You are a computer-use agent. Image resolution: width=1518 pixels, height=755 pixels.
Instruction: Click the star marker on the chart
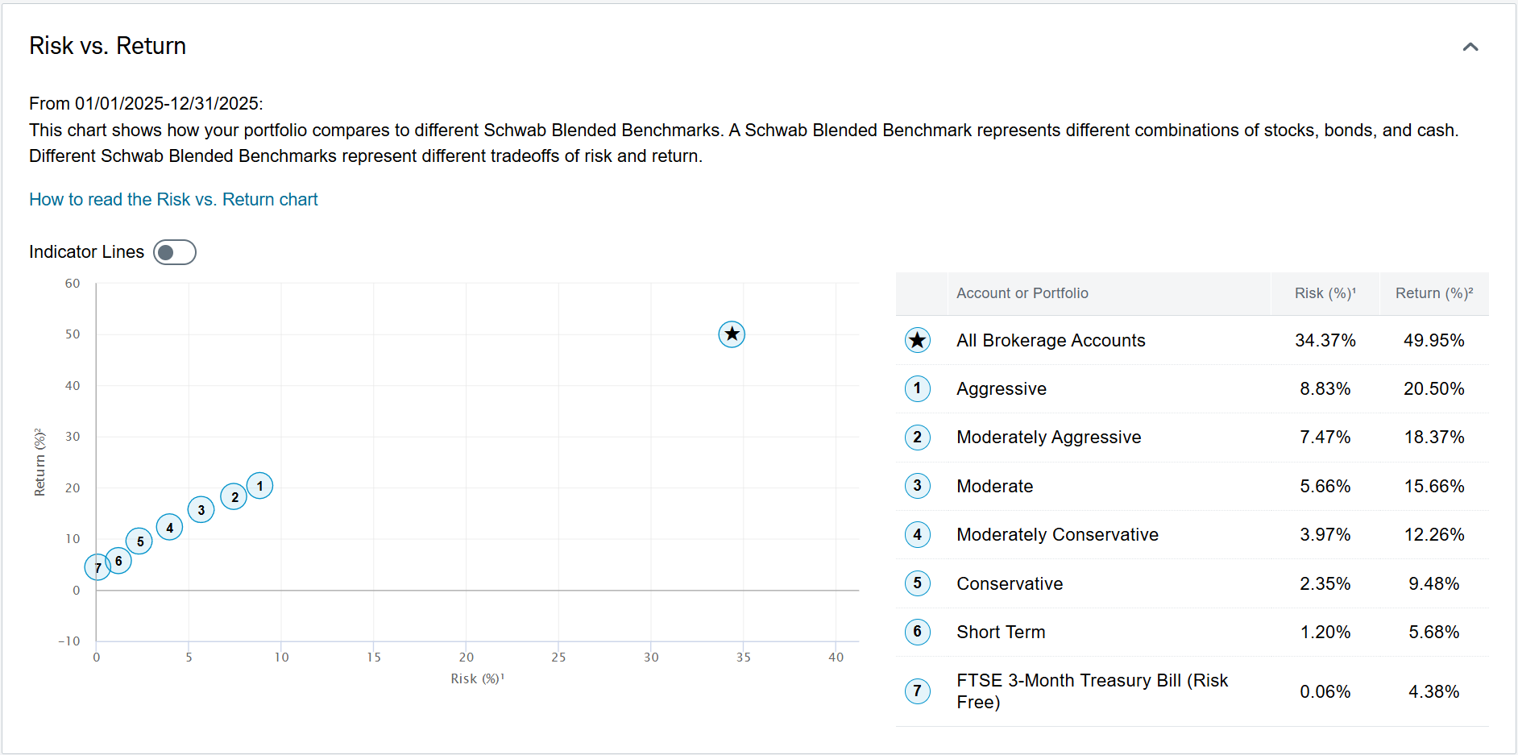click(x=731, y=334)
